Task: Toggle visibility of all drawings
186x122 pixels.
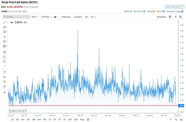Action: [5, 86]
